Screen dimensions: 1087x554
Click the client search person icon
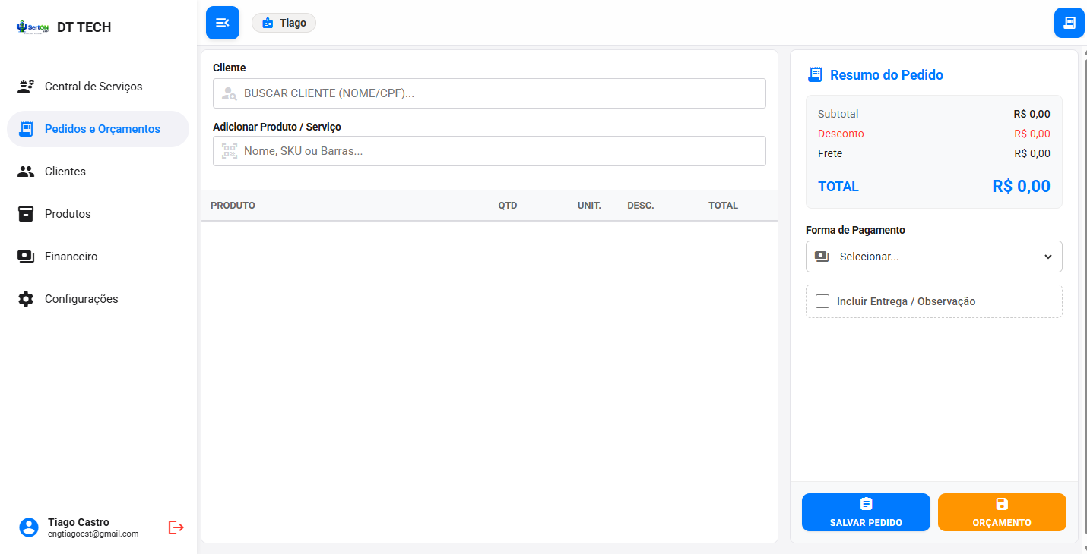point(229,94)
